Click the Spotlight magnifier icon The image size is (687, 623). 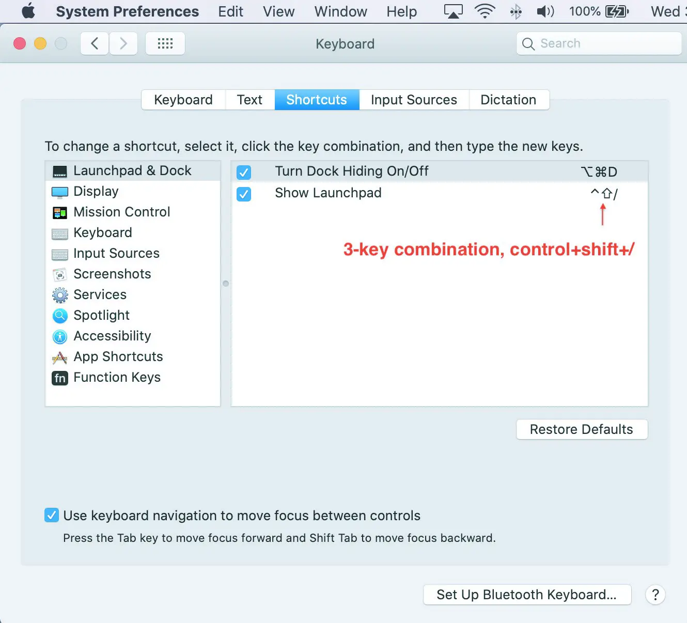pos(60,316)
